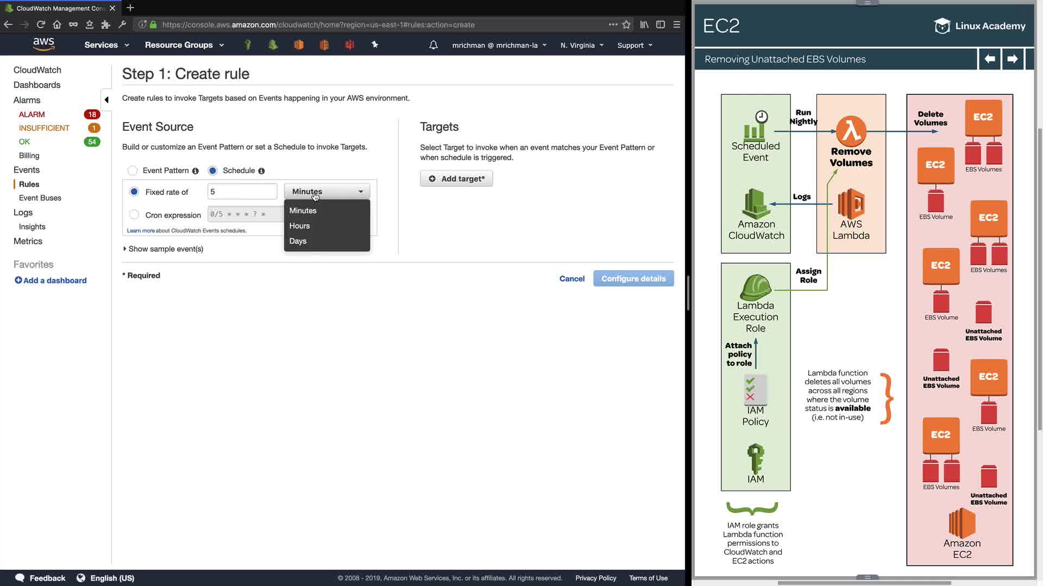Click the AWS logo home icon
Viewport: 1043px width, 586px height.
click(43, 44)
